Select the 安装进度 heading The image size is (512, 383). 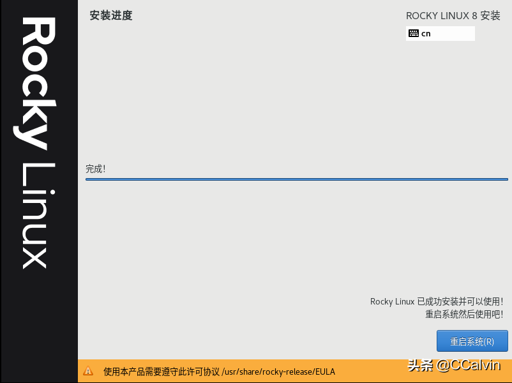pos(111,15)
